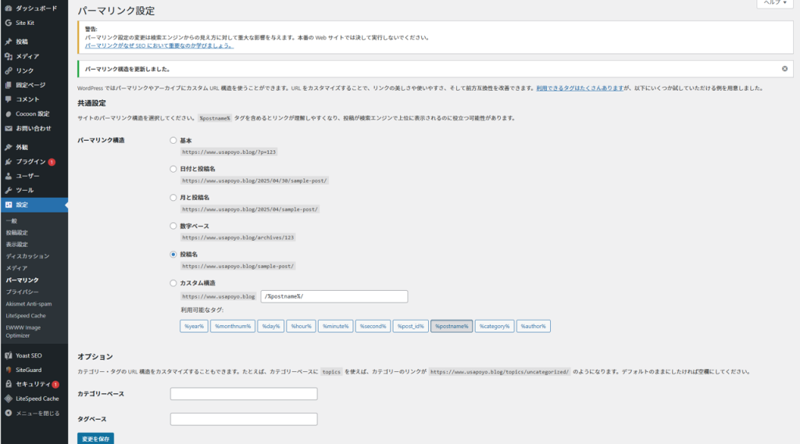Choose 日付と投稿名 permalink structure
The height and width of the screenshot is (444, 800).
(173, 169)
